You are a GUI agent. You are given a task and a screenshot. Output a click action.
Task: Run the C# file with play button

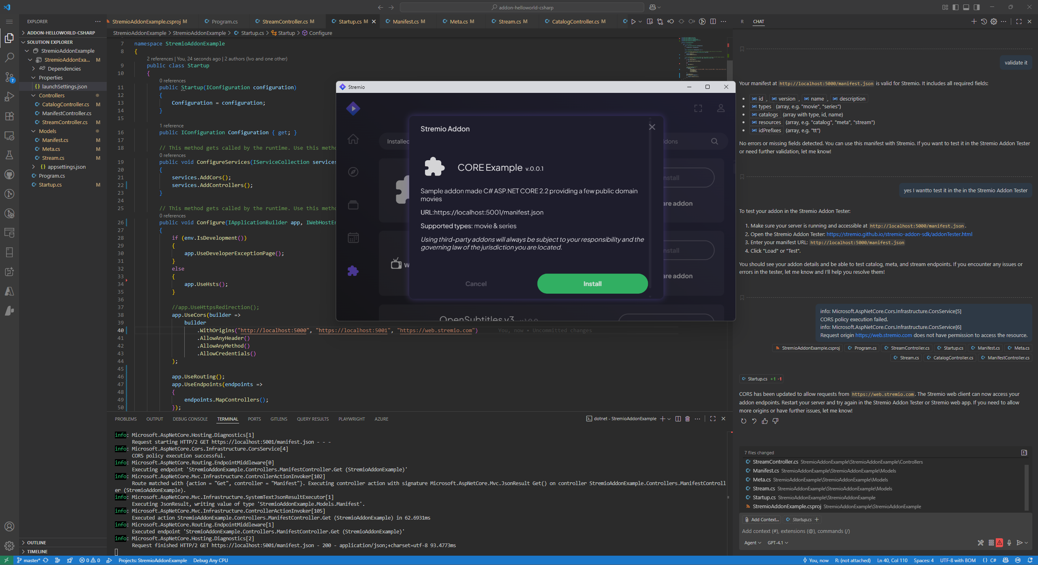coord(633,21)
